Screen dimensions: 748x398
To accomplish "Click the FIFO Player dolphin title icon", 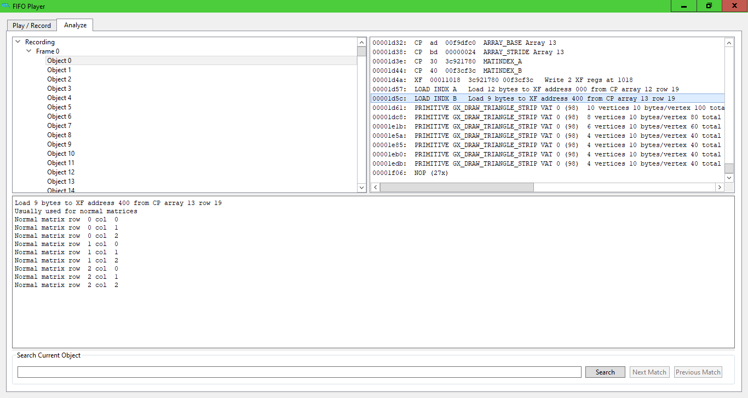I will [x=5, y=7].
